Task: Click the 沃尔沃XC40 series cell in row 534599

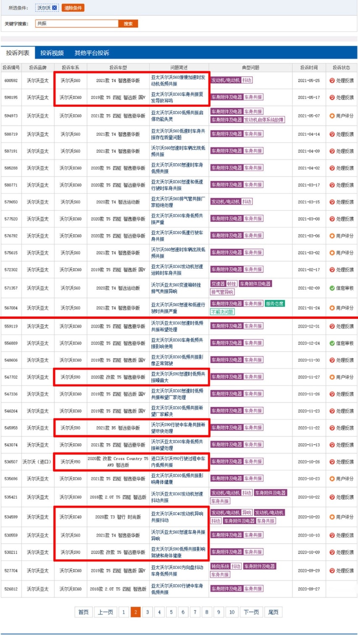Action: tap(70, 517)
